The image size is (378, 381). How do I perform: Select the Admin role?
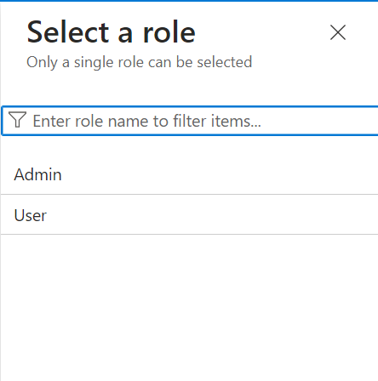[x=189, y=174]
